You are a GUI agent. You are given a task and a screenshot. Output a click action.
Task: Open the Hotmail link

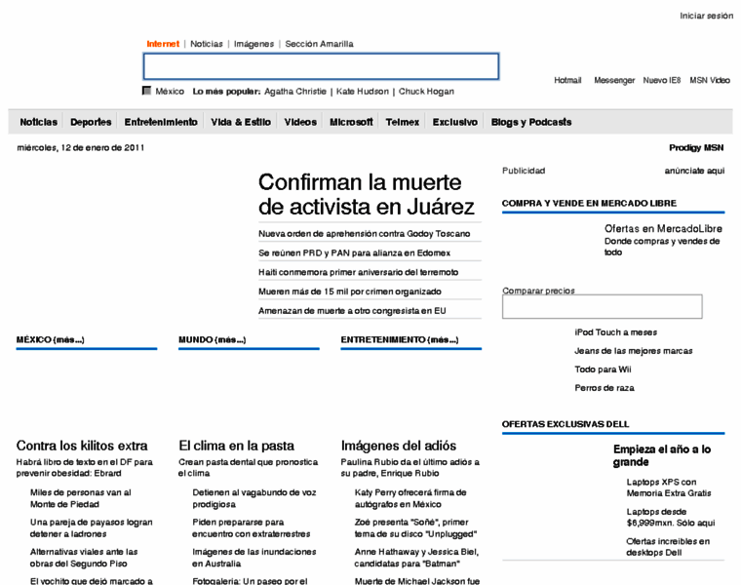point(567,80)
